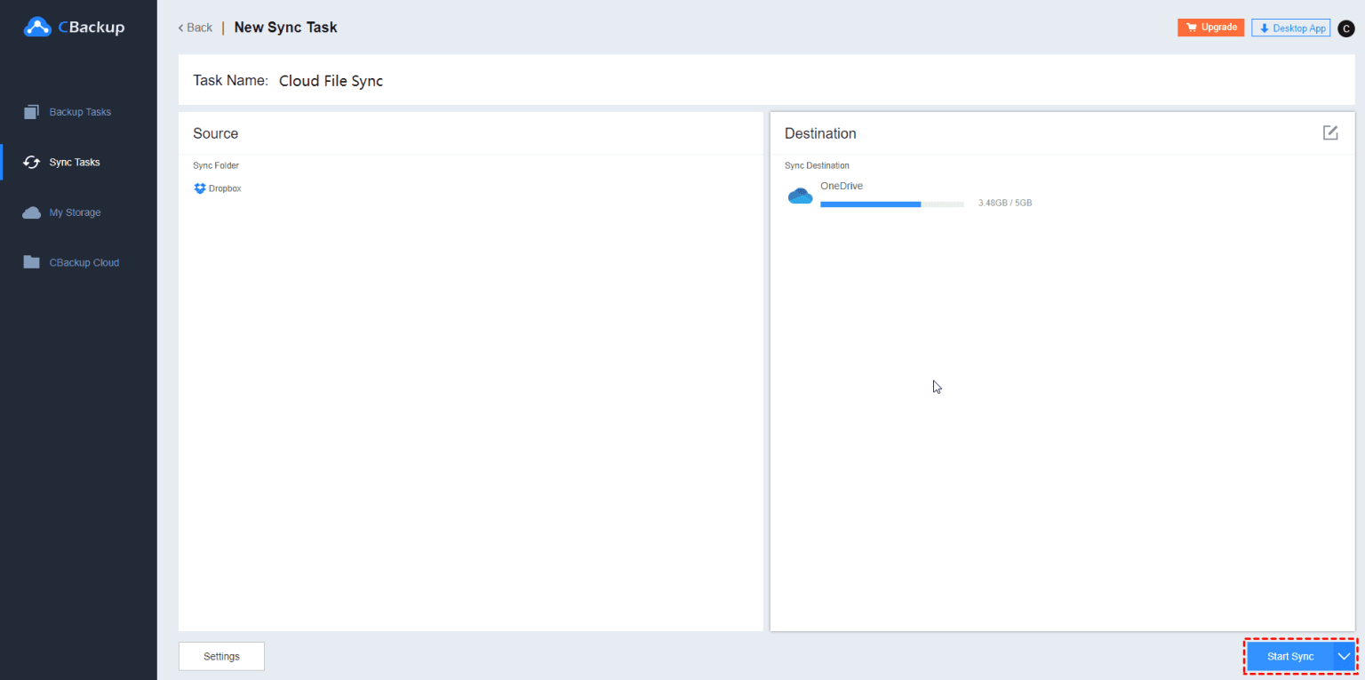The height and width of the screenshot is (680, 1365).
Task: Open the Settings dialog
Action: pyautogui.click(x=221, y=656)
